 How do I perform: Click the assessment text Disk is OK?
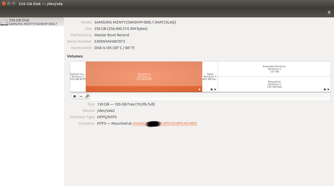[x=114, y=48]
